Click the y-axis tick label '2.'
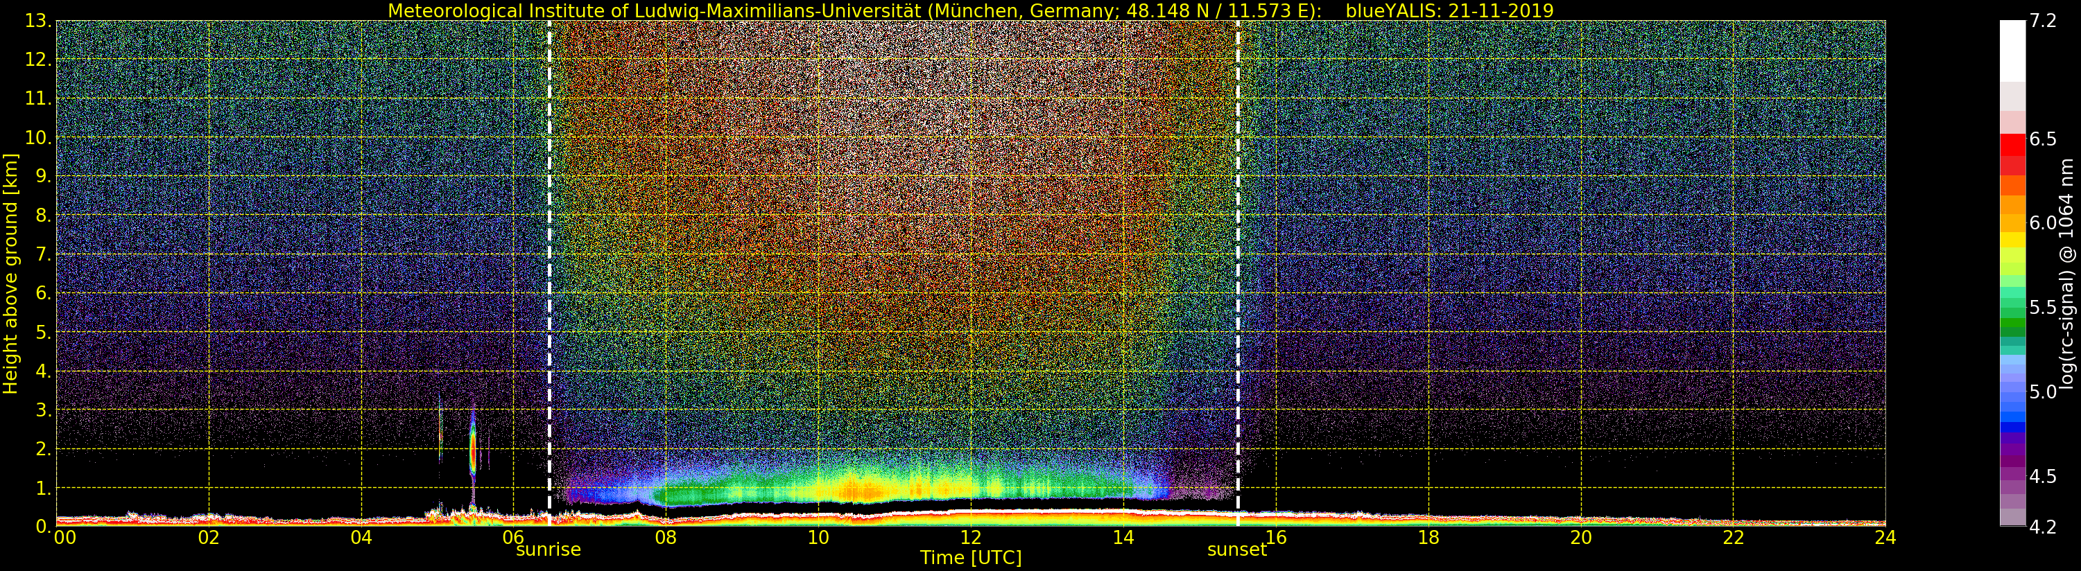Image resolution: width=2081 pixels, height=571 pixels. [x=44, y=449]
